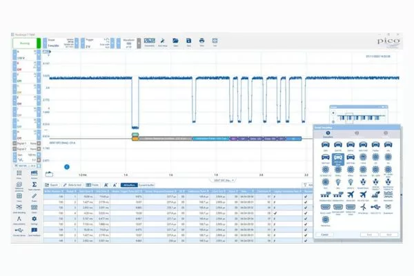Click the filter funnel icon above the table
The width and height of the screenshot is (414, 276).
click(x=306, y=185)
